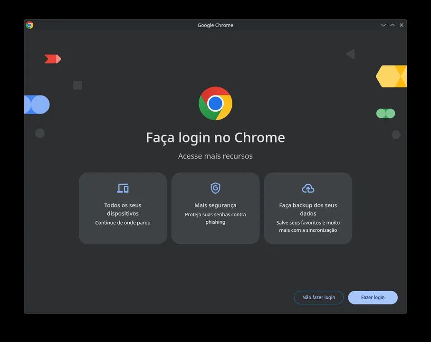431x342 pixels.
Task: Click Continue de onde parou text
Action: (123, 222)
